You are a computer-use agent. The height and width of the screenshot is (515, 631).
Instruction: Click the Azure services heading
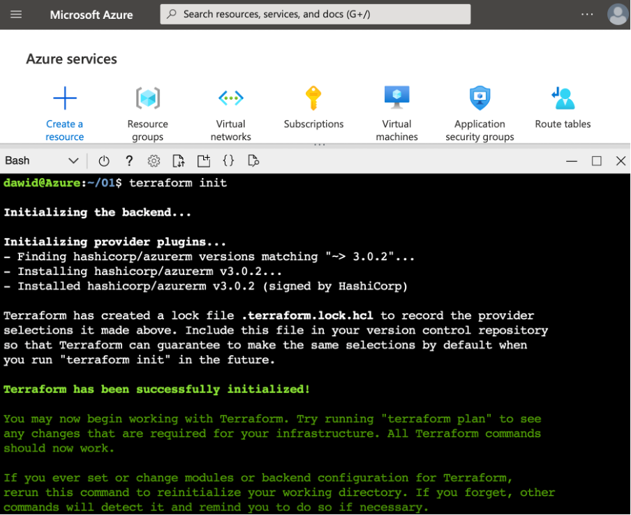72,59
